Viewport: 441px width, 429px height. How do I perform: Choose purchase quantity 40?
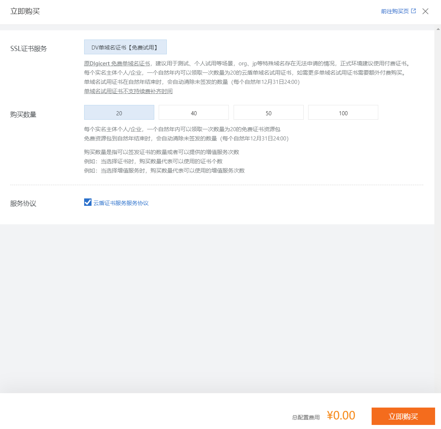[194, 113]
